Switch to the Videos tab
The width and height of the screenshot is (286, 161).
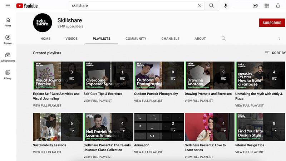point(71,39)
